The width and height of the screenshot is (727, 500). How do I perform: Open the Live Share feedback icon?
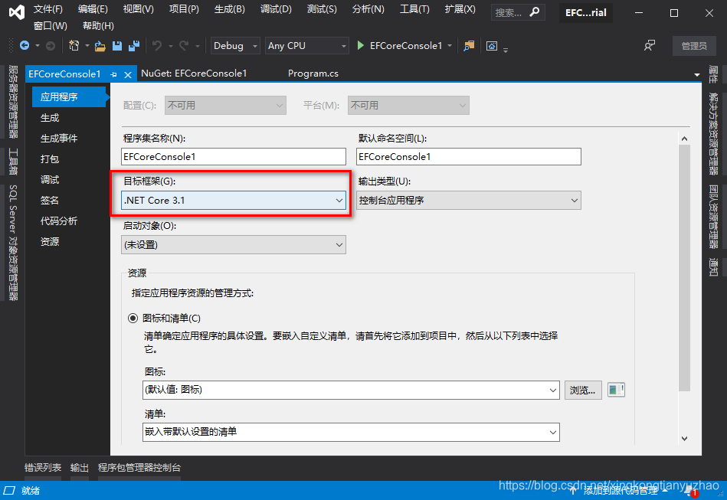pyautogui.click(x=650, y=45)
